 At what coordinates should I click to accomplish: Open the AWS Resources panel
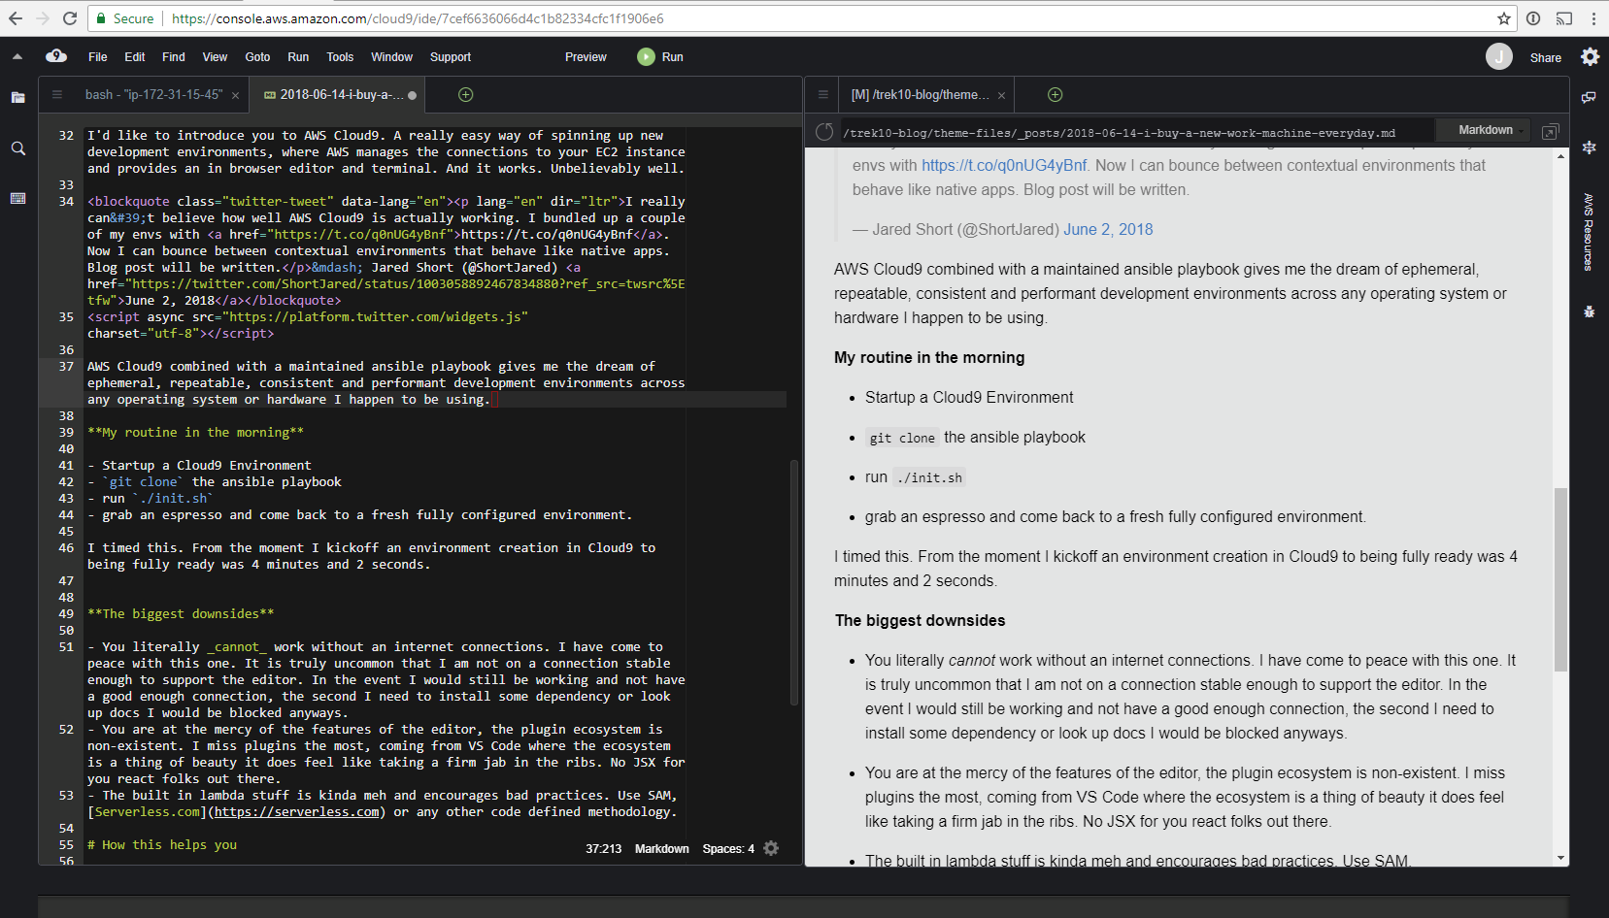[1589, 231]
